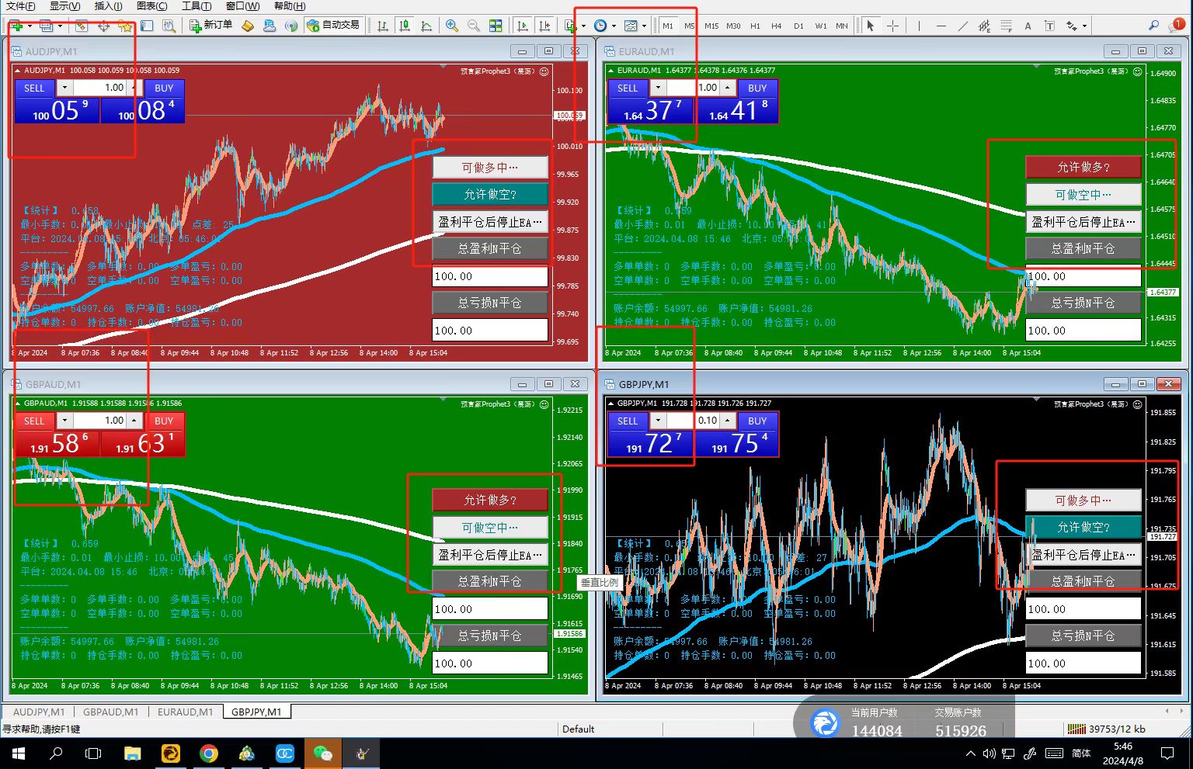The height and width of the screenshot is (769, 1193).
Task: Toggle the AutoTrading (自动交易) button
Action: [333, 26]
